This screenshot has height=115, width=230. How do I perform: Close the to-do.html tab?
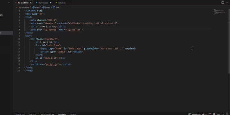pyautogui.click(x=31, y=3)
